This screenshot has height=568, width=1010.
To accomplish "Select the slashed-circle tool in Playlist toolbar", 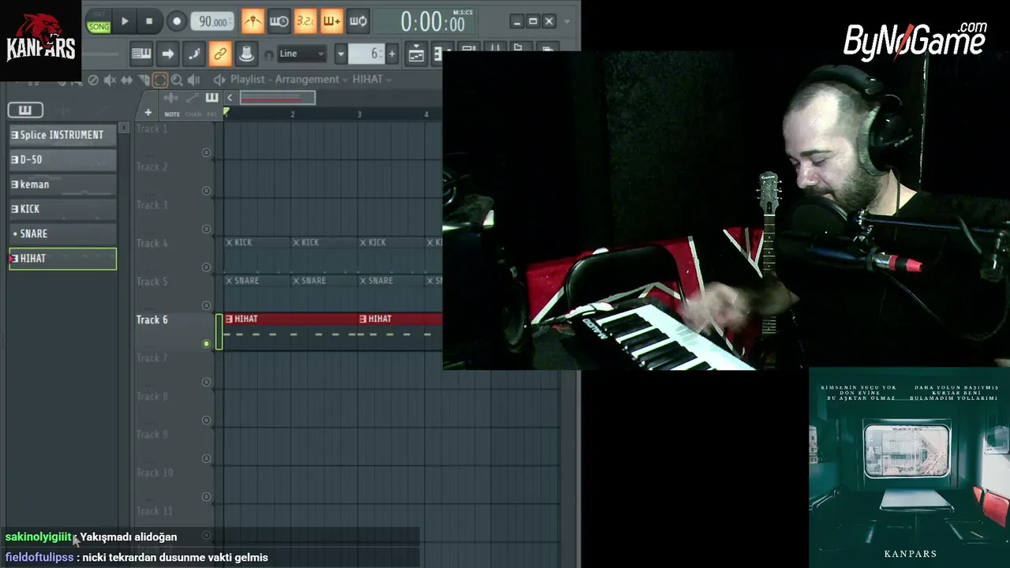I will tap(93, 80).
